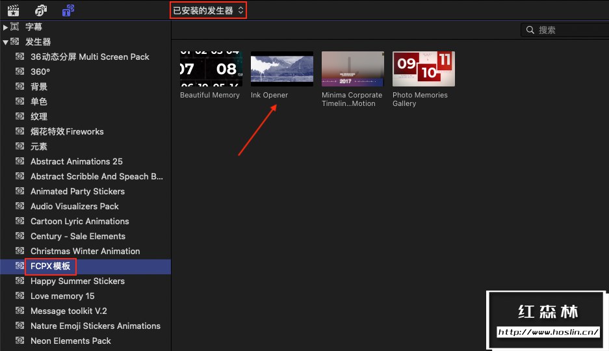The image size is (609, 351).
Task: Select Christmas Winter Animation category
Action: (85, 251)
